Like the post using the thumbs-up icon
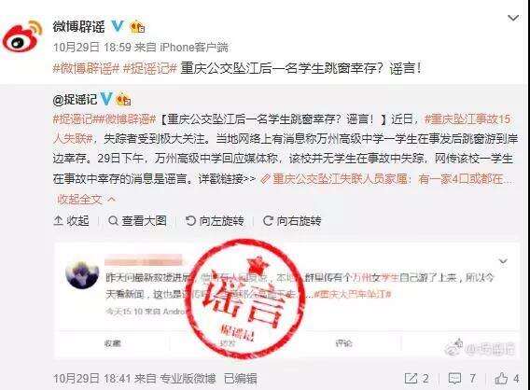530x390 pixels. pyautogui.click(x=501, y=379)
